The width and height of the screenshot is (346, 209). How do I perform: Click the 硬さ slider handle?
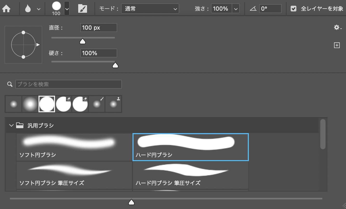tap(115, 65)
